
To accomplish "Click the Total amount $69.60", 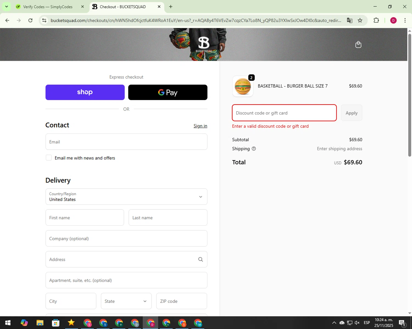I will coord(353,162).
